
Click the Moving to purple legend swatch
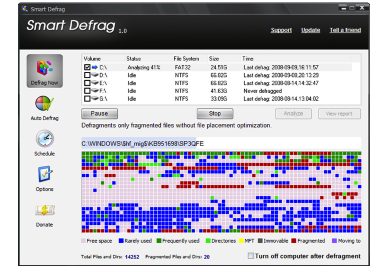click(334, 241)
